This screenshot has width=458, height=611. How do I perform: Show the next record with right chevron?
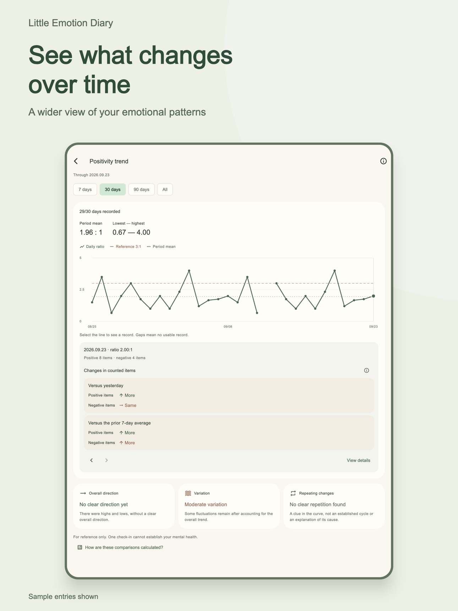107,460
